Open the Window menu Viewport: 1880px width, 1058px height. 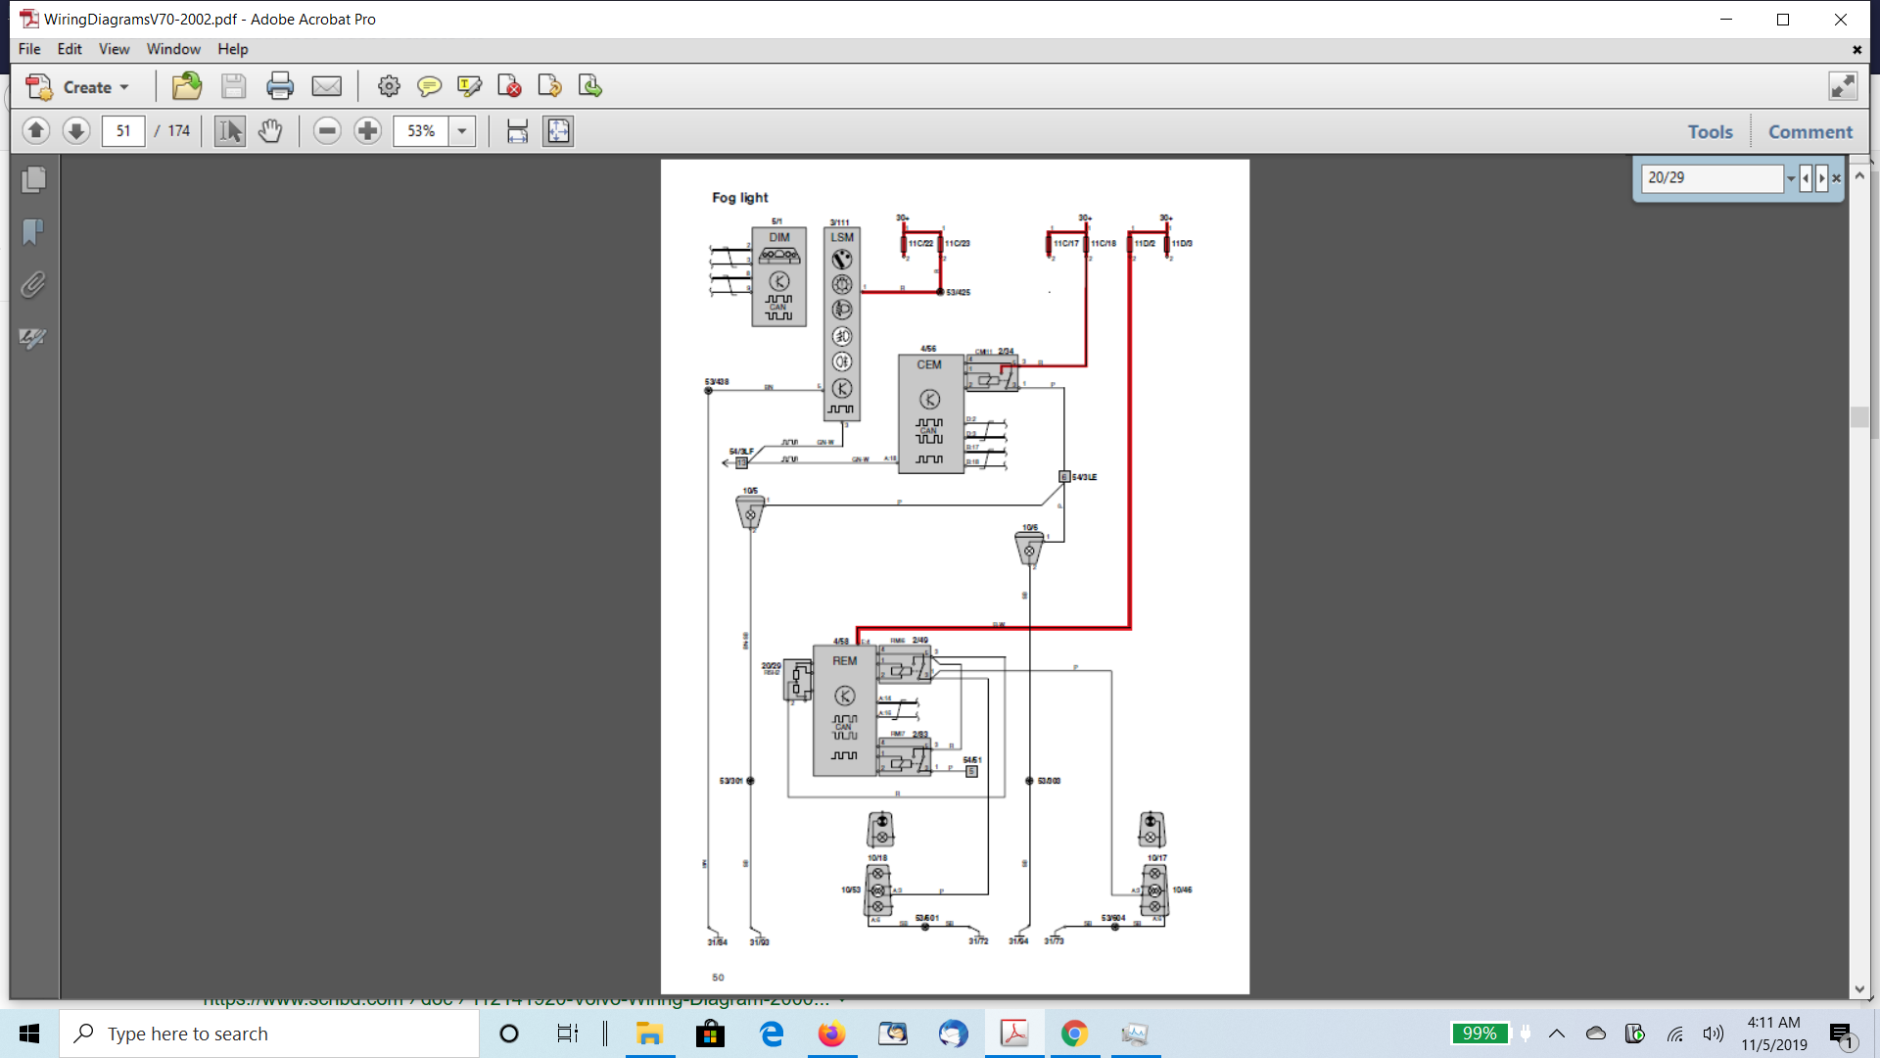(x=173, y=49)
